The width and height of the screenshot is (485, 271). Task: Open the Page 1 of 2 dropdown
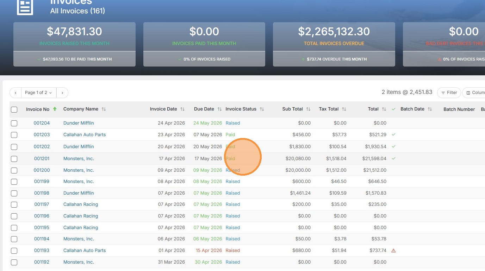[39, 93]
